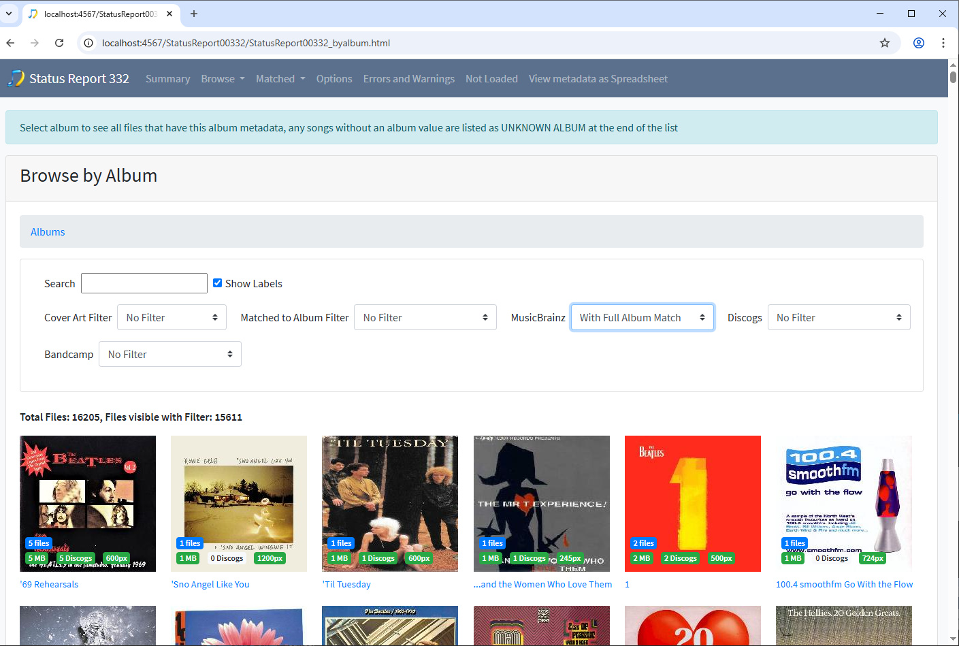
Task: Click the browser address bar URL
Action: pyautogui.click(x=246, y=43)
